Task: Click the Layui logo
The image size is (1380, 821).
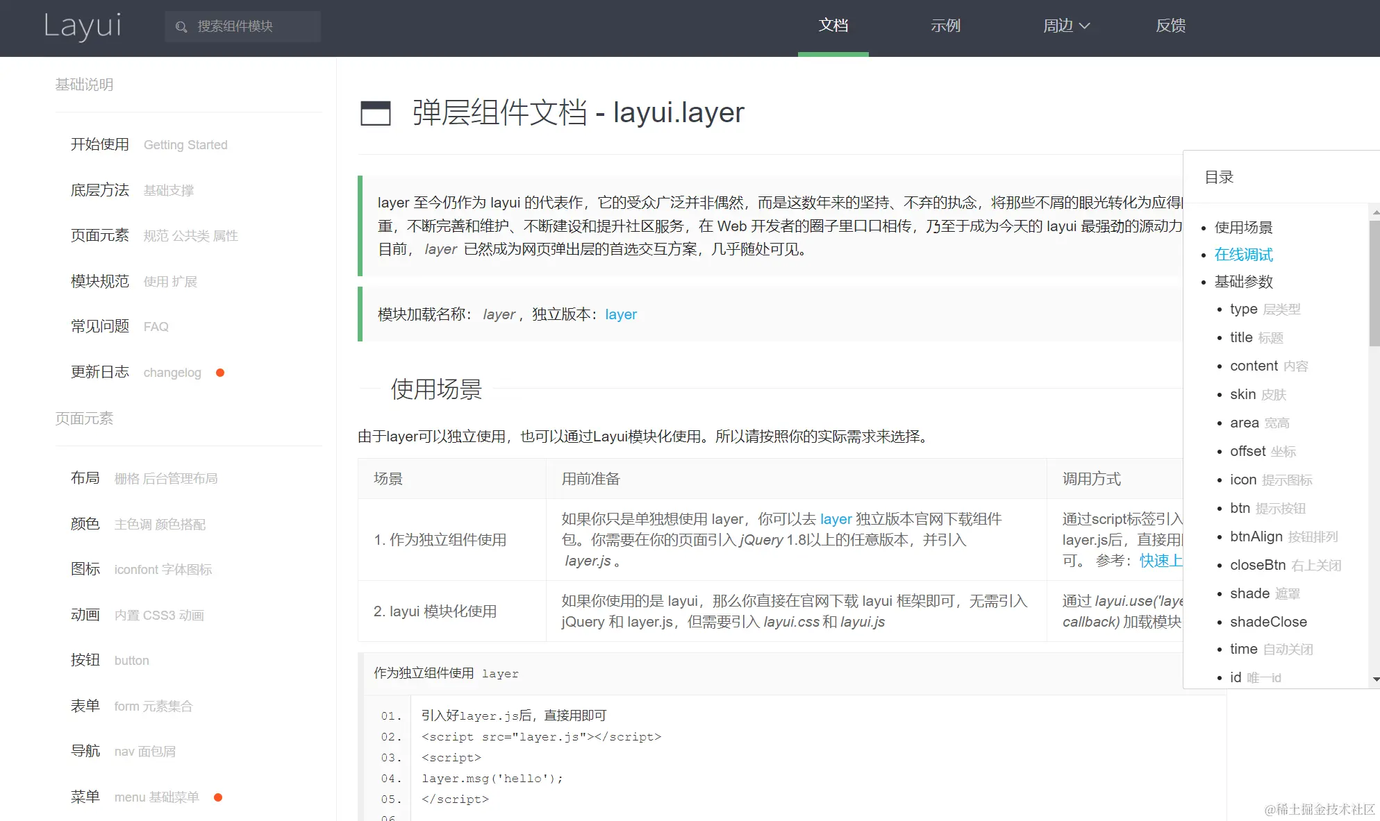Action: point(83,26)
